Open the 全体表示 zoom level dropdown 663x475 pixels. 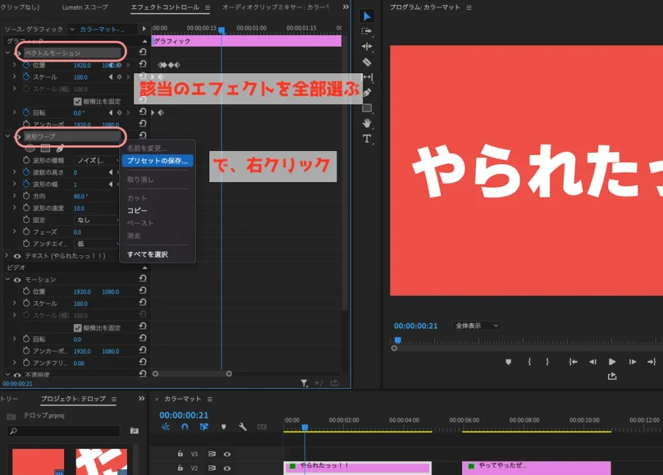pos(476,325)
